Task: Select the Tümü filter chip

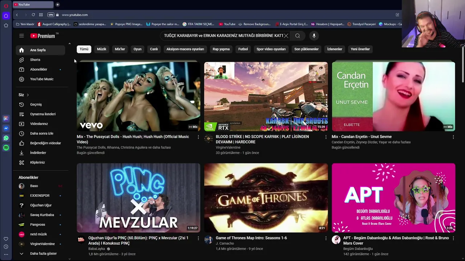Action: point(84,49)
